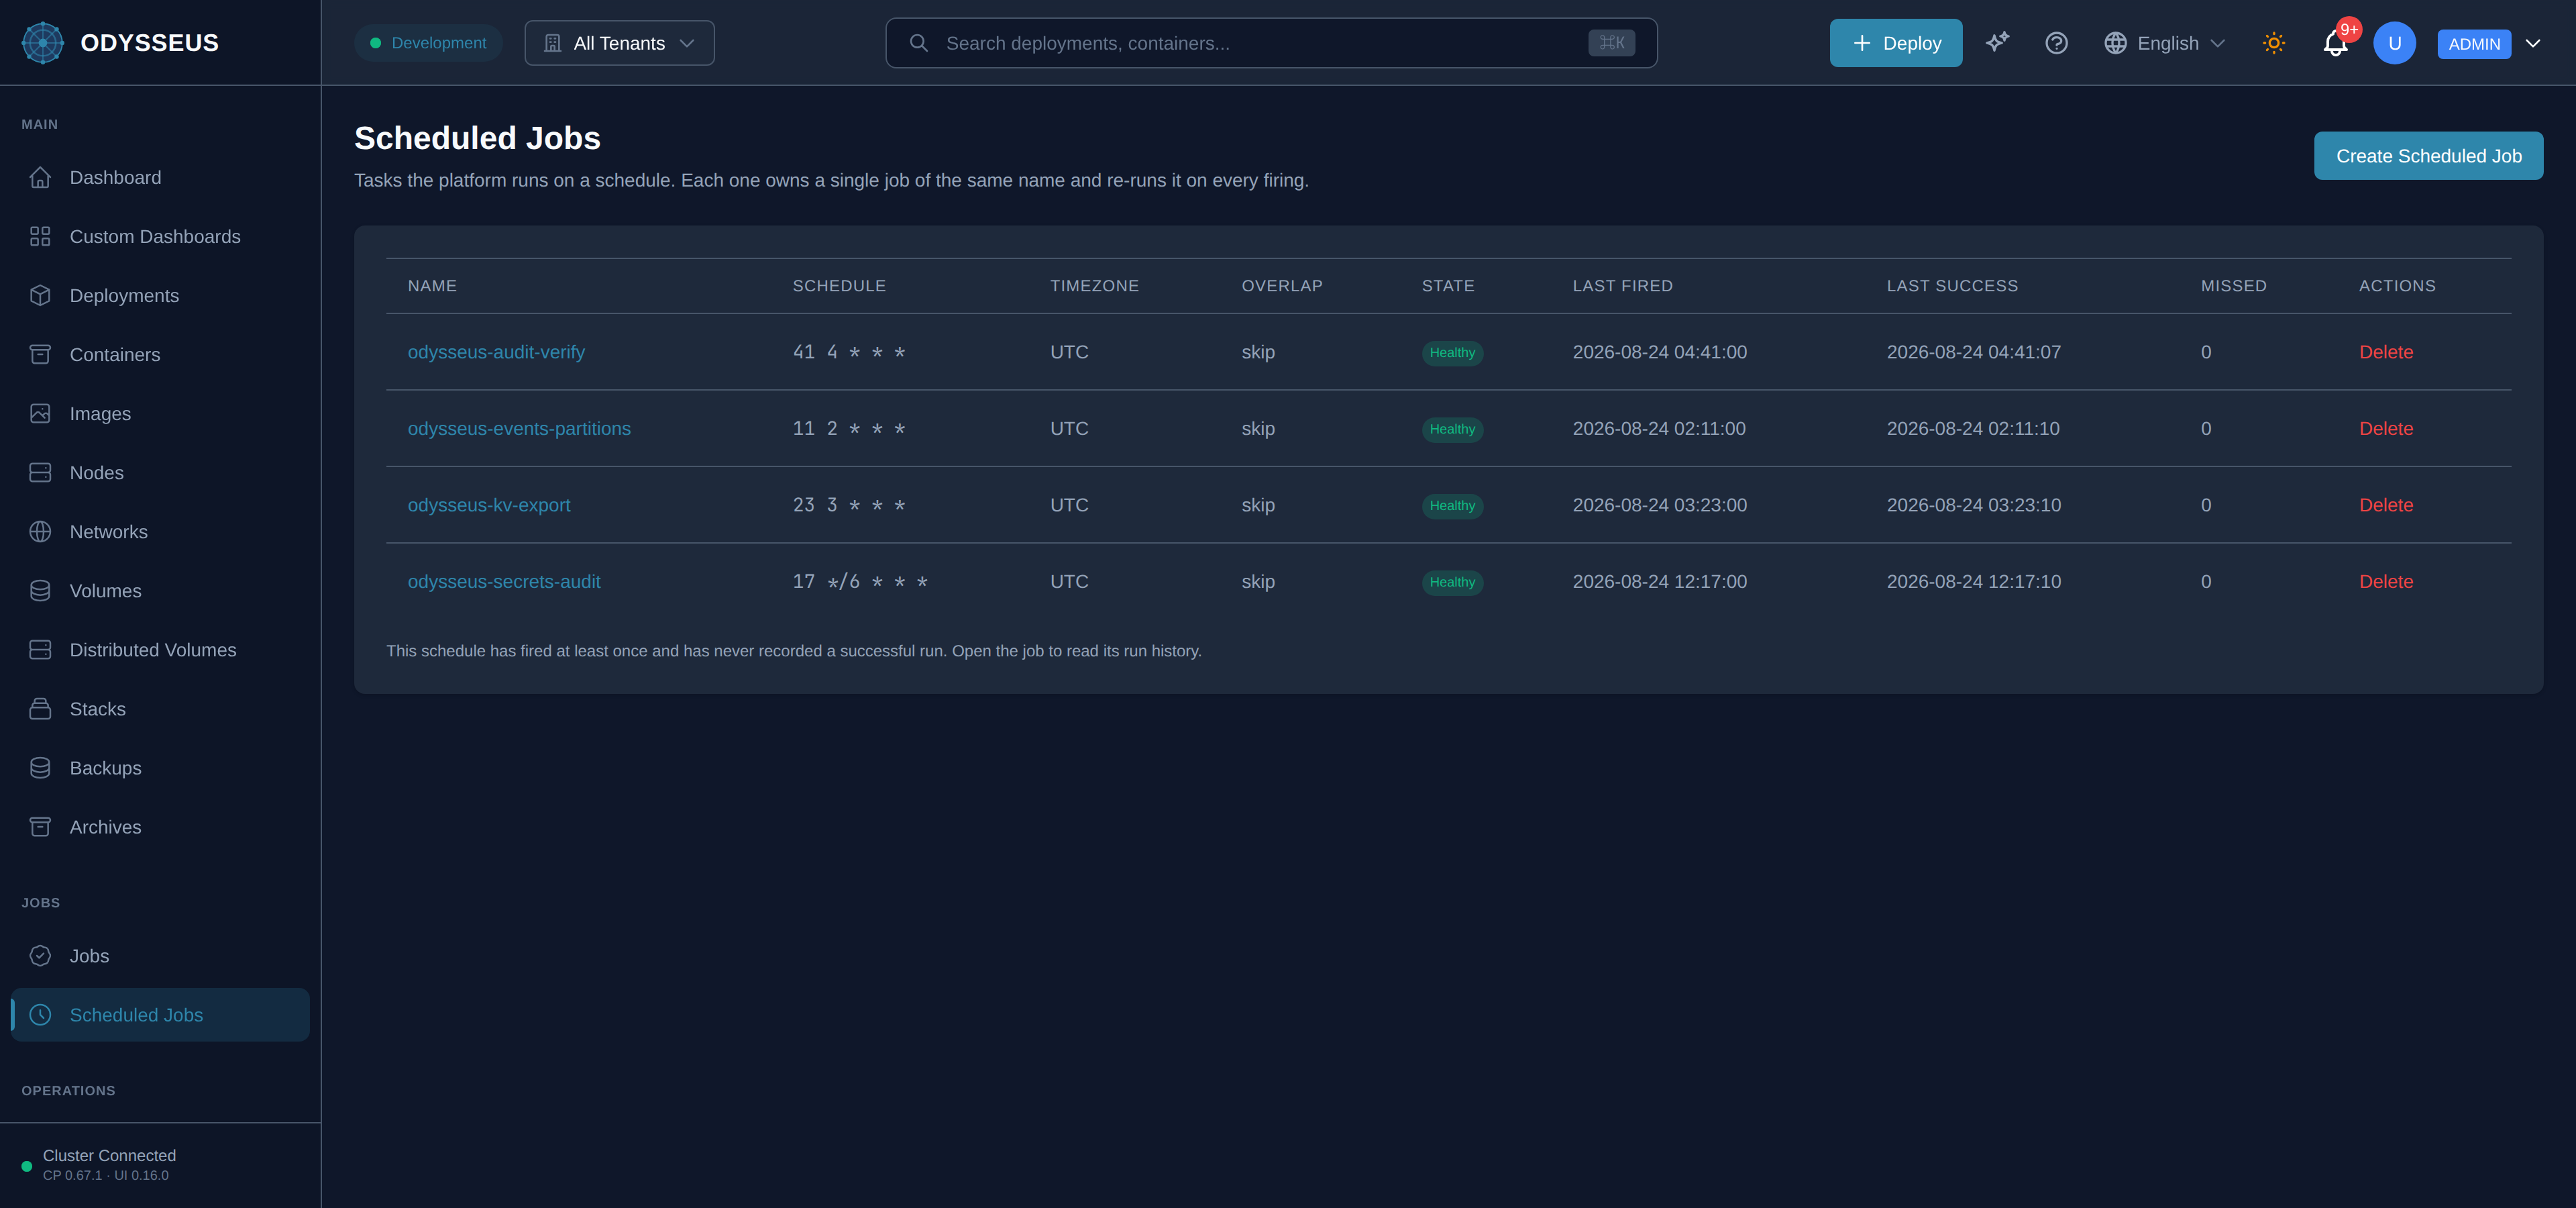This screenshot has width=2576, height=1208.
Task: Click the Images picture icon
Action: point(40,413)
